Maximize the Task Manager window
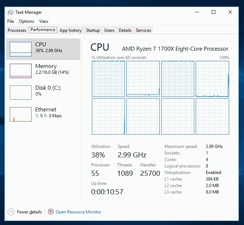 coord(213,12)
